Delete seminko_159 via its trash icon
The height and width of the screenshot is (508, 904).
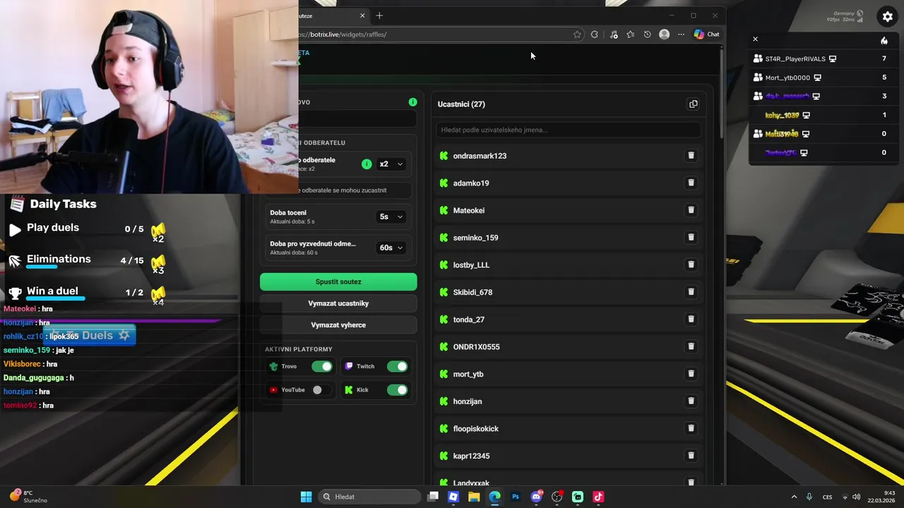coord(691,237)
